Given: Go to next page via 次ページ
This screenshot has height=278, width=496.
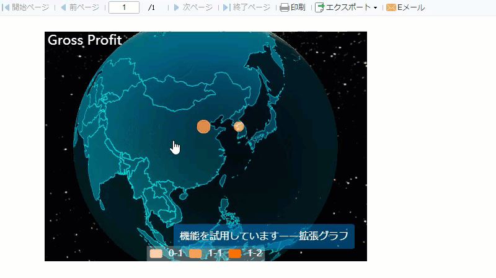Looking at the screenshot, I should coord(193,7).
